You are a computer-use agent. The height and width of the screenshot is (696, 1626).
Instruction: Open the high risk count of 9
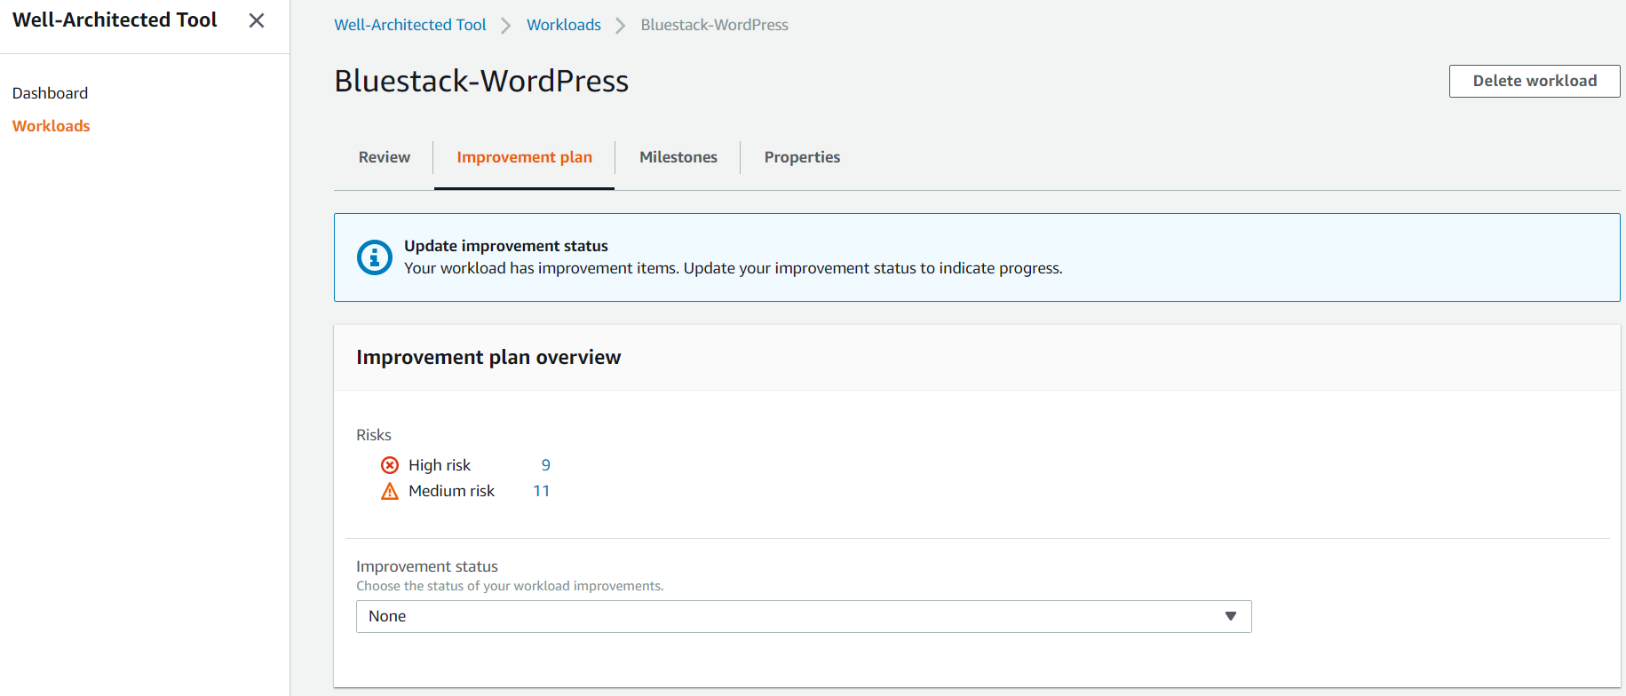coord(546,465)
